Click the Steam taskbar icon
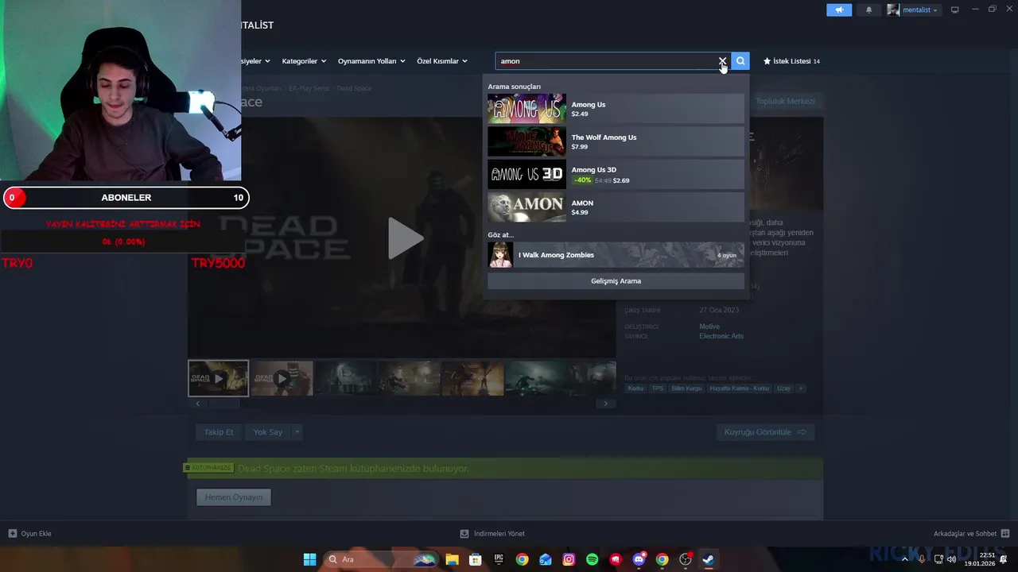 708,559
